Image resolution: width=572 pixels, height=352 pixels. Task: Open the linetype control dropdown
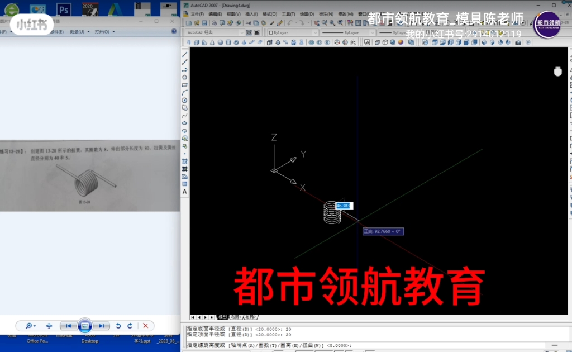(x=373, y=32)
